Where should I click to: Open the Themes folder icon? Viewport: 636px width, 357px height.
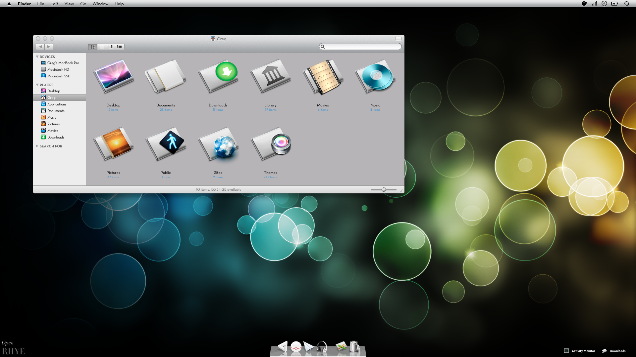270,145
